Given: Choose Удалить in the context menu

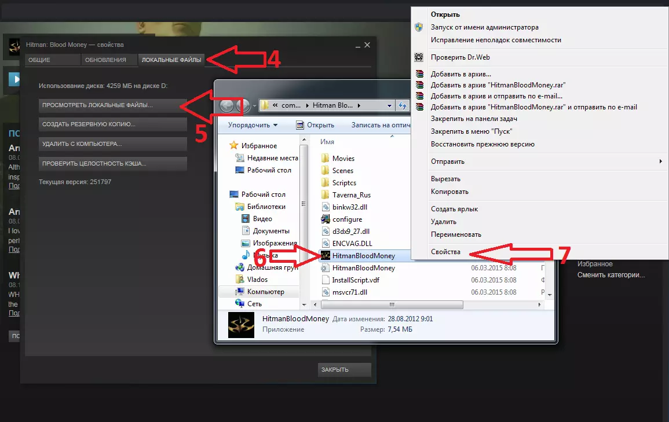Looking at the screenshot, I should click(x=443, y=222).
